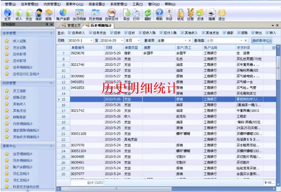The image size is (281, 192).
Task: Uncheck the 应收 checkbox
Action: tap(112, 33)
